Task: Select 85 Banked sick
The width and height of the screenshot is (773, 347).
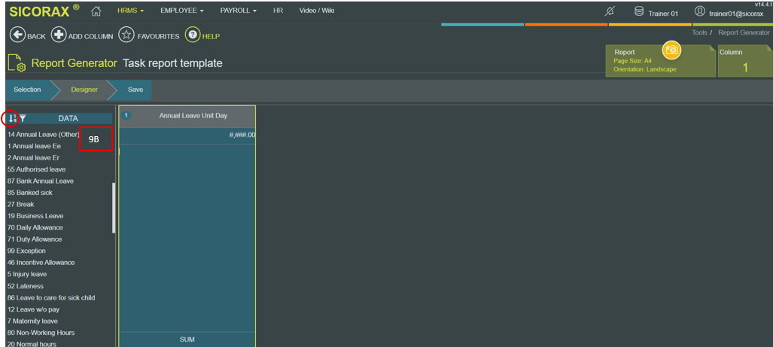Action: 30,192
